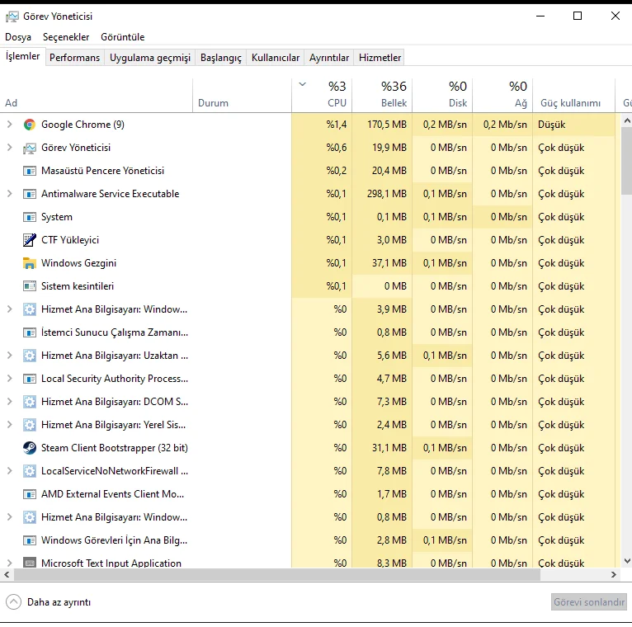Expand Hizmet Ana Bilgisayarı: DCOM row

(x=10, y=402)
